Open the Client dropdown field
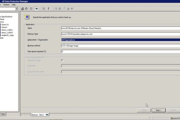The image size is (180, 120). click(121, 28)
